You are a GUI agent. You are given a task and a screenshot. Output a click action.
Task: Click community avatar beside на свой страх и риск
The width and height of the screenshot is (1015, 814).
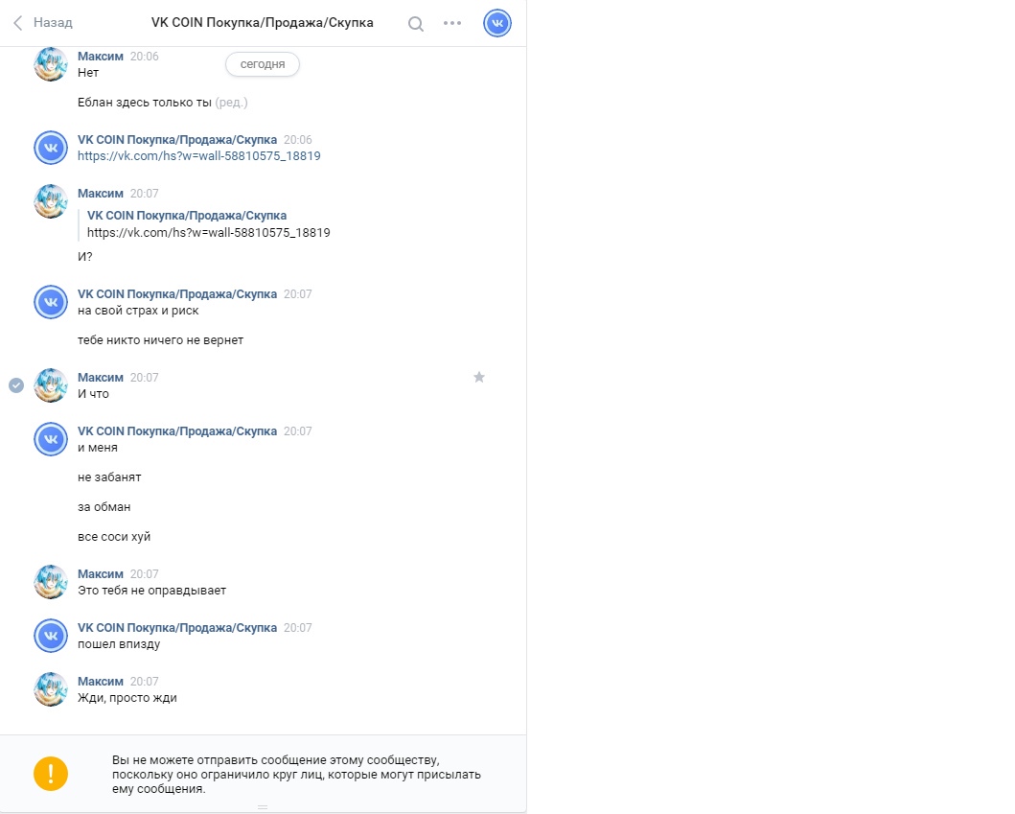pos(51,302)
